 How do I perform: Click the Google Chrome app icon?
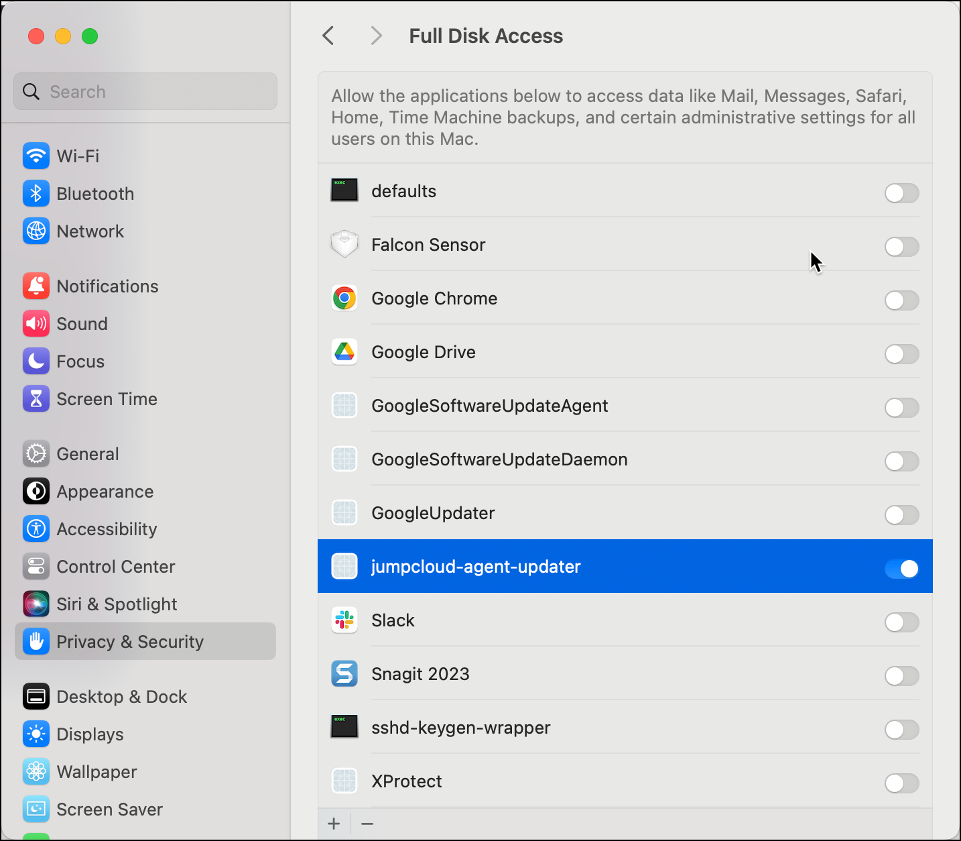(344, 298)
